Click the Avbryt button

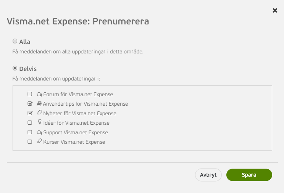pyautogui.click(x=208, y=175)
